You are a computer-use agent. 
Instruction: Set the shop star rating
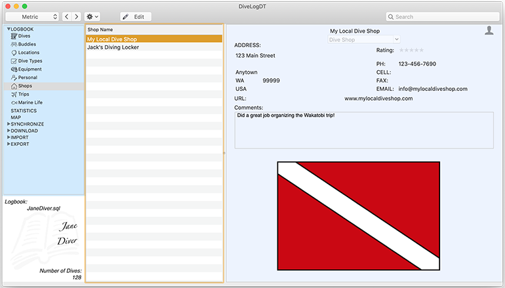click(x=411, y=50)
